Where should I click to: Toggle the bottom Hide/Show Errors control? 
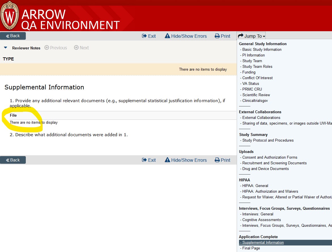pyautogui.click(x=186, y=160)
